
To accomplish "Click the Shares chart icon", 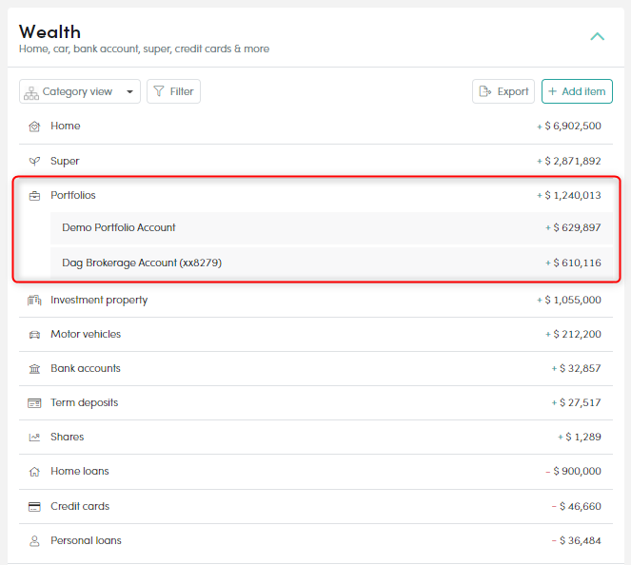I will point(34,438).
